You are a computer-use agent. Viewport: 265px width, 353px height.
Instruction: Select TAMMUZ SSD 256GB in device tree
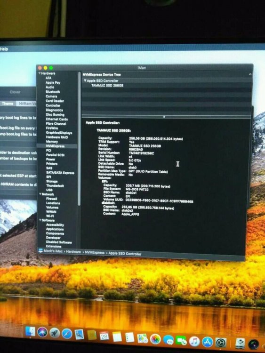point(107,85)
